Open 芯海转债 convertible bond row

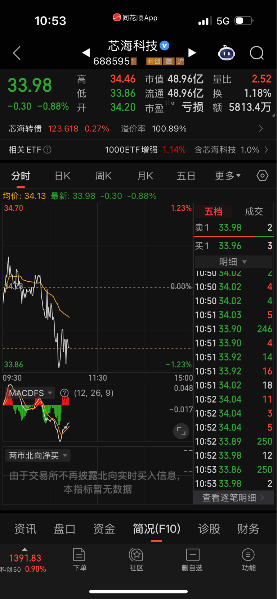click(138, 129)
